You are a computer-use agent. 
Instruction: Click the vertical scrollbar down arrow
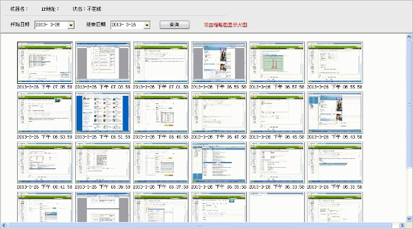coord(409,218)
